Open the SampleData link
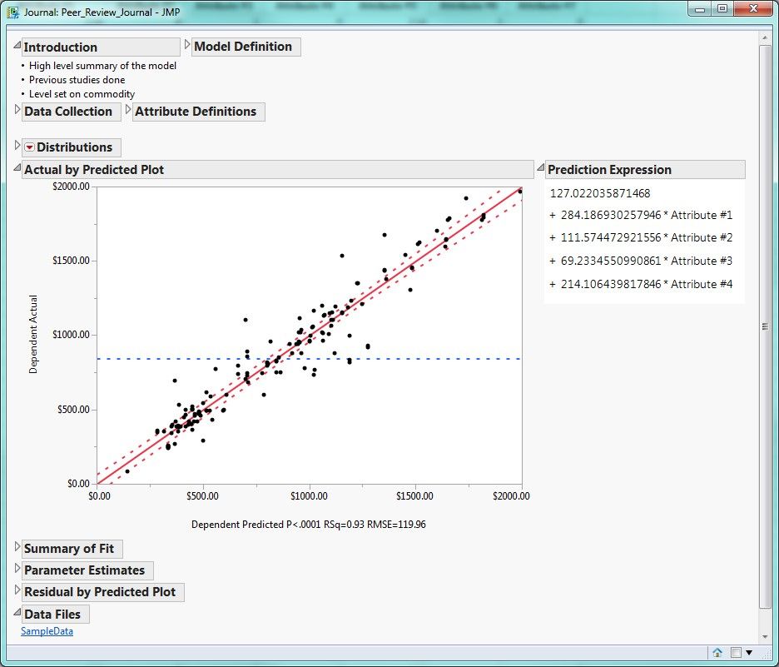 (47, 631)
